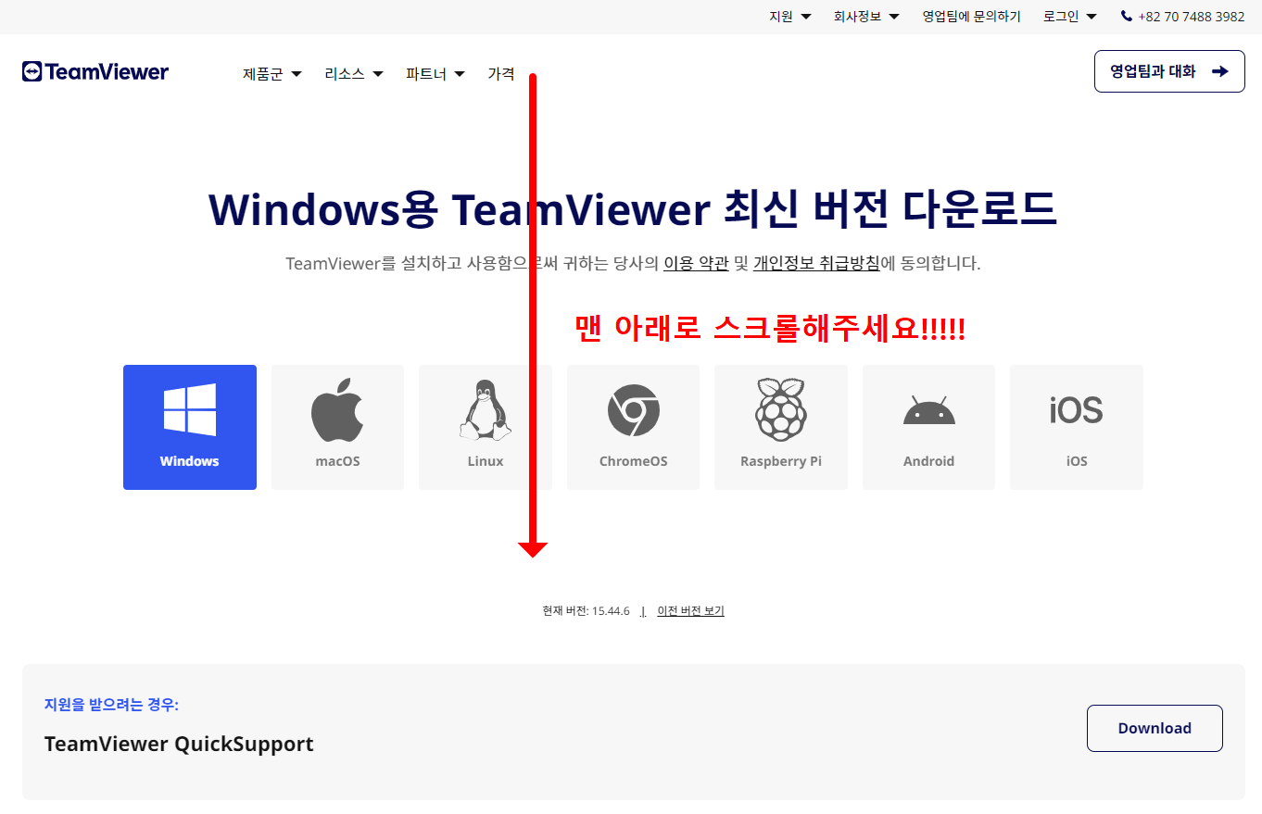Pick the Android tile

click(x=928, y=427)
